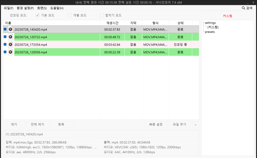The height and width of the screenshot is (158, 257).
Task: Click play icon of 20230724_120722.mp4
Action: click(x=11, y=37)
